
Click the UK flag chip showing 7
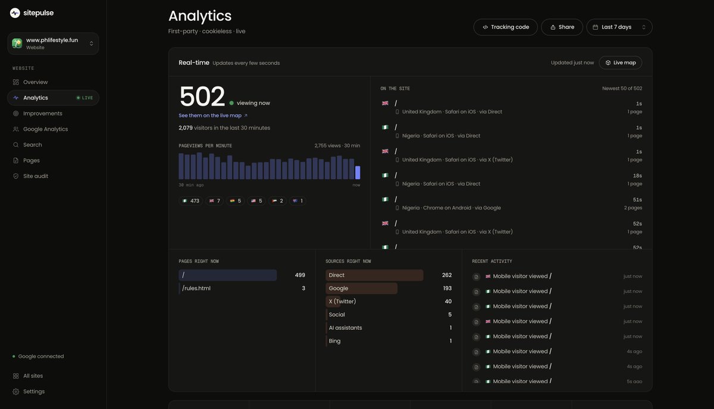[x=215, y=201]
